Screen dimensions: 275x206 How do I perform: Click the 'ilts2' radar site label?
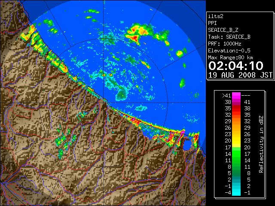click(216, 16)
